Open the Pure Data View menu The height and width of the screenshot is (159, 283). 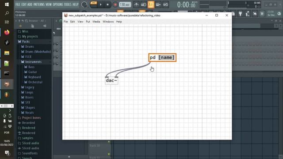[80, 22]
